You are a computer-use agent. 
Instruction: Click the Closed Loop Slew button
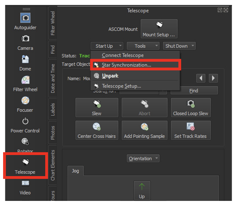(x=190, y=108)
